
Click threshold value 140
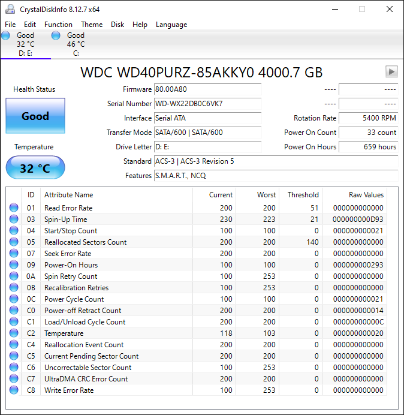312,242
